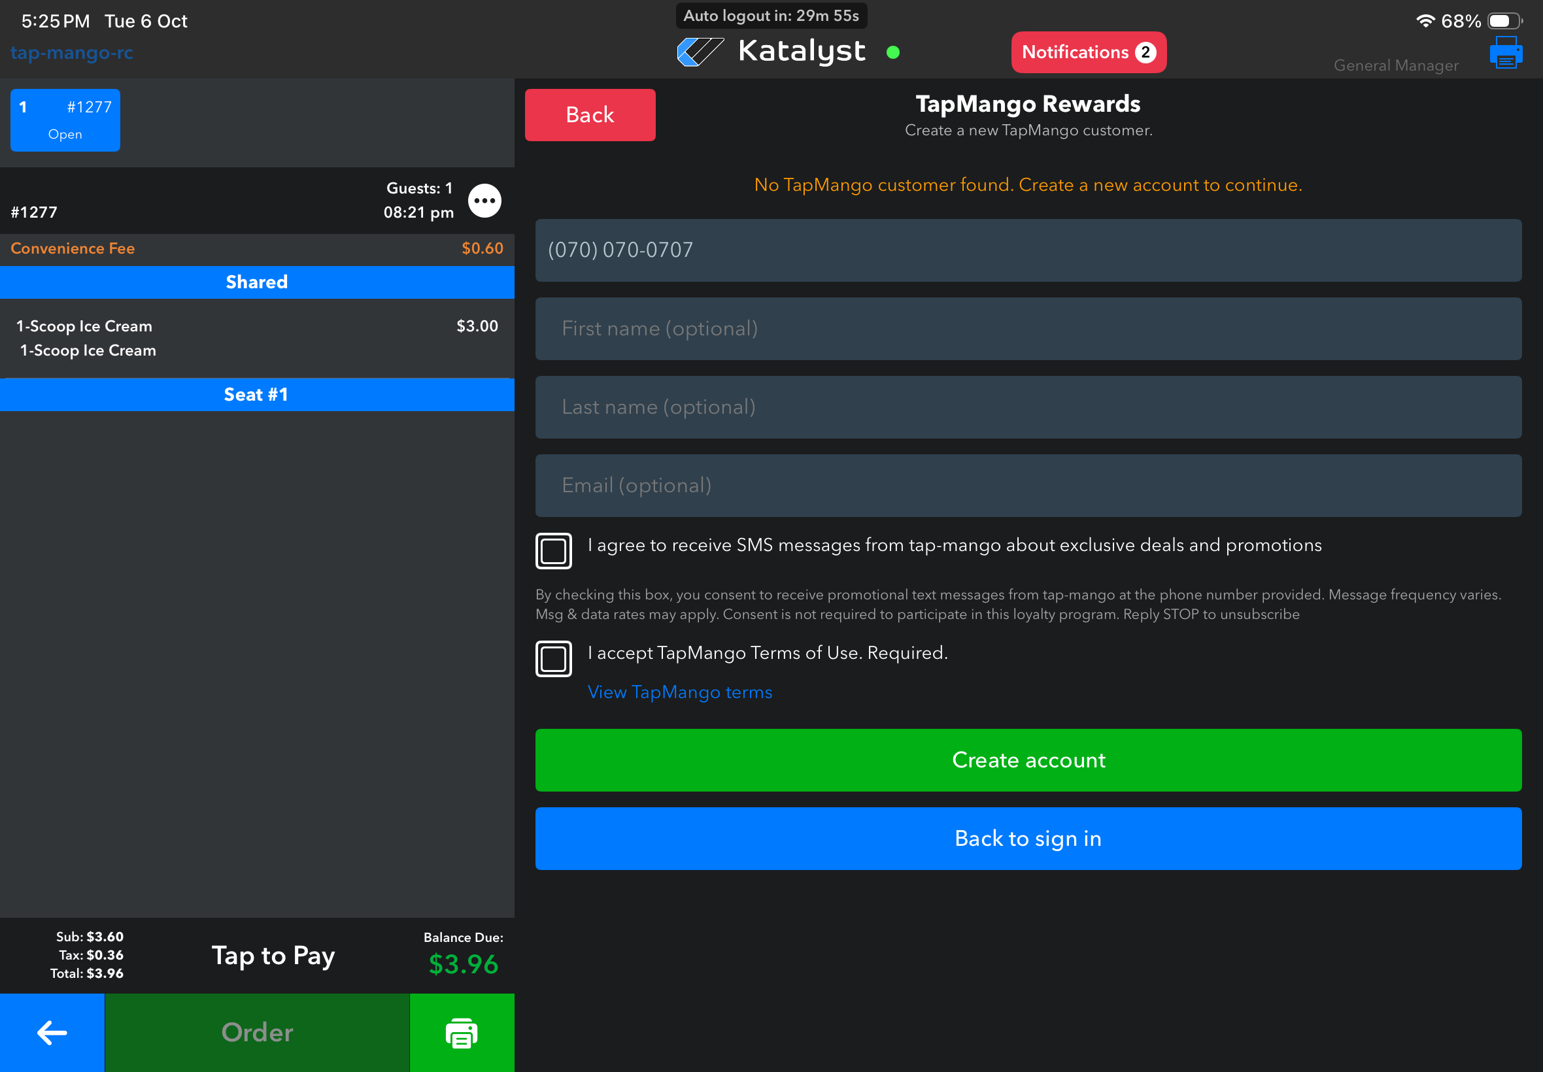Click the General Manager label

[1396, 65]
